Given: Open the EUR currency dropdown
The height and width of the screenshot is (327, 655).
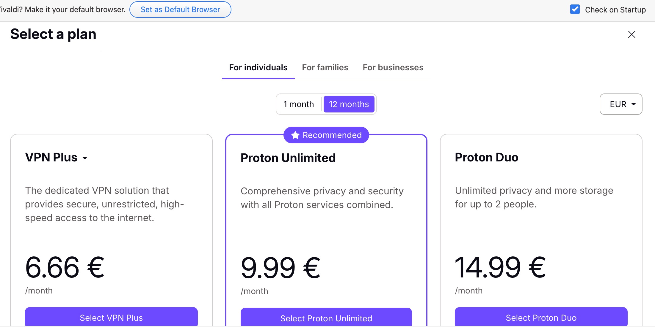Looking at the screenshot, I should [x=621, y=104].
